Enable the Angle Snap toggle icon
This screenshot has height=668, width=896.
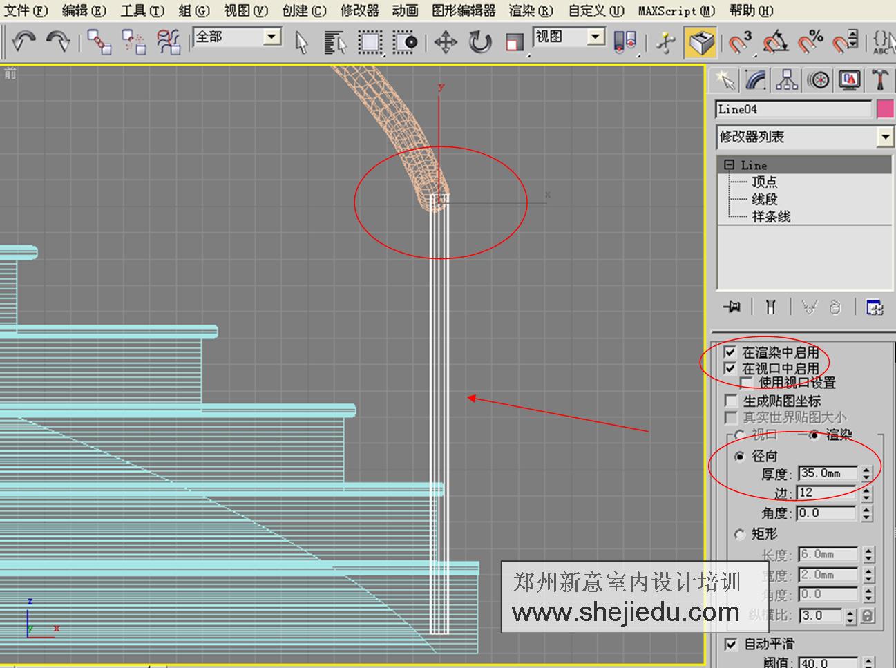point(774,41)
